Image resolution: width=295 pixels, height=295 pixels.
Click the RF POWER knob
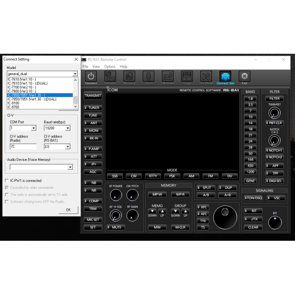(x=116, y=195)
